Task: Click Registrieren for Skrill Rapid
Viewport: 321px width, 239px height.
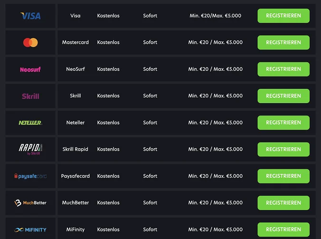Action: (x=283, y=149)
